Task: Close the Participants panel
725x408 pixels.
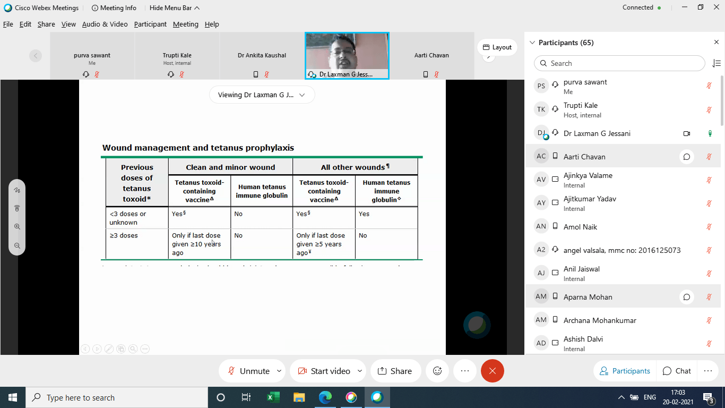Action: pyautogui.click(x=716, y=42)
